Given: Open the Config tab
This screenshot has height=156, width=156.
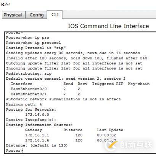Looking at the screenshot, I should [36, 15].
